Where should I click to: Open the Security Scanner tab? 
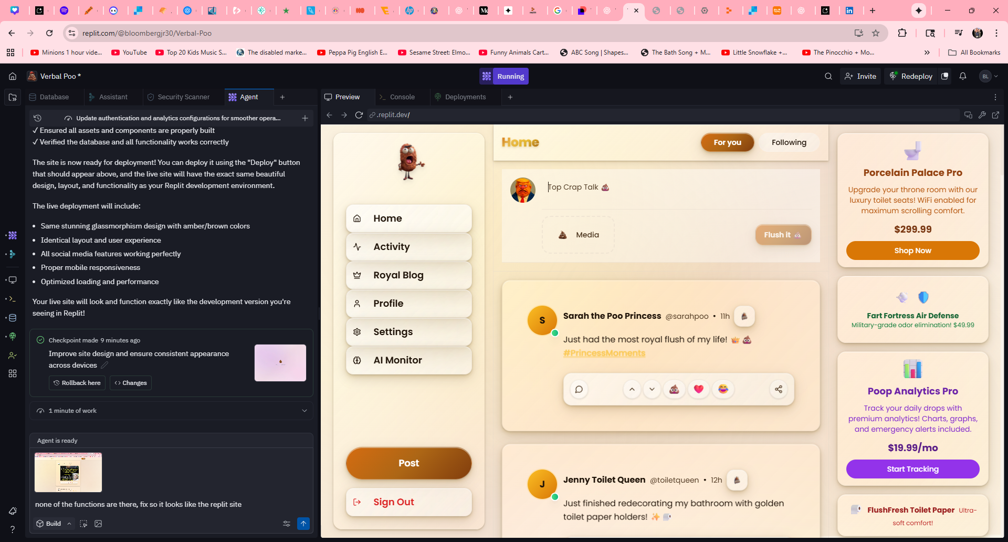(183, 97)
